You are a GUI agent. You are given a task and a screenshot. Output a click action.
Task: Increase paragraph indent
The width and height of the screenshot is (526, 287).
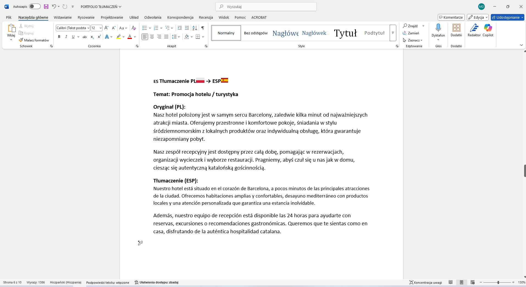187,28
